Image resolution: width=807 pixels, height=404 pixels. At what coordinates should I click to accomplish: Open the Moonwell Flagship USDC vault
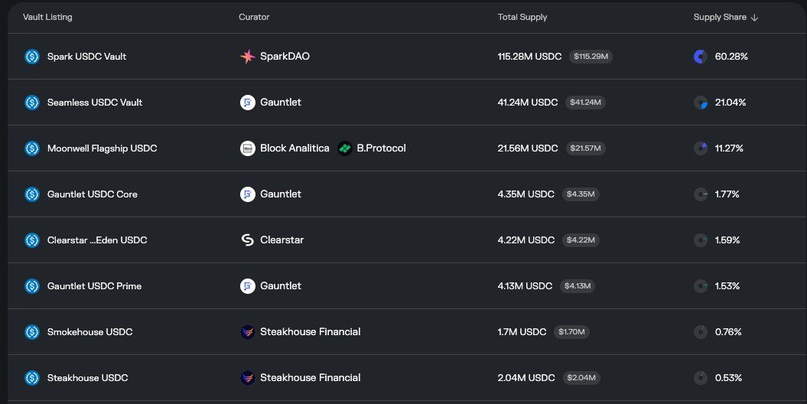(x=102, y=148)
